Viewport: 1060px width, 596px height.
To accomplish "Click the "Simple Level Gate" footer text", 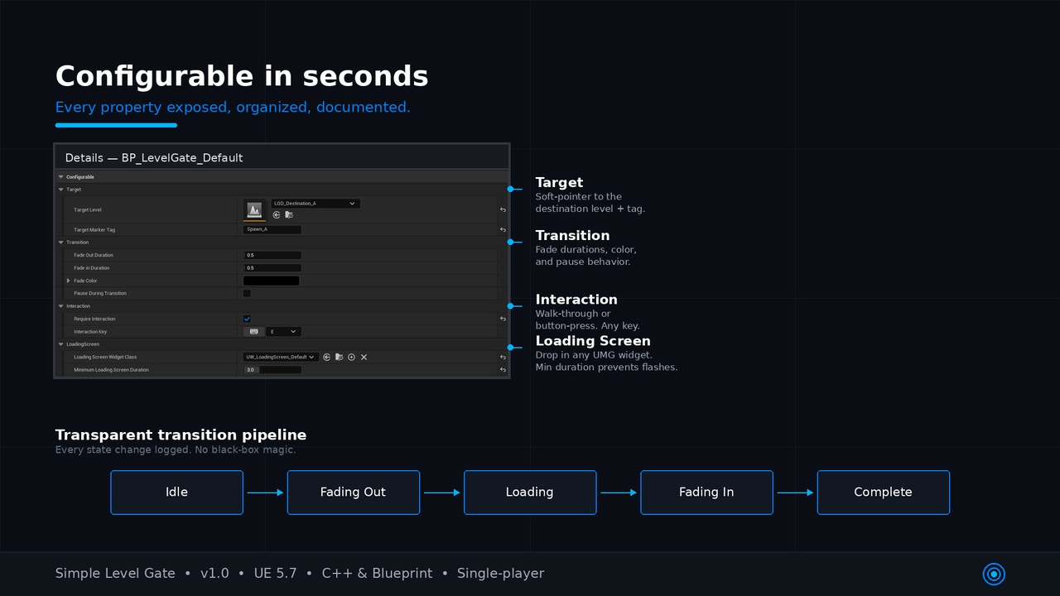I will 115,573.
